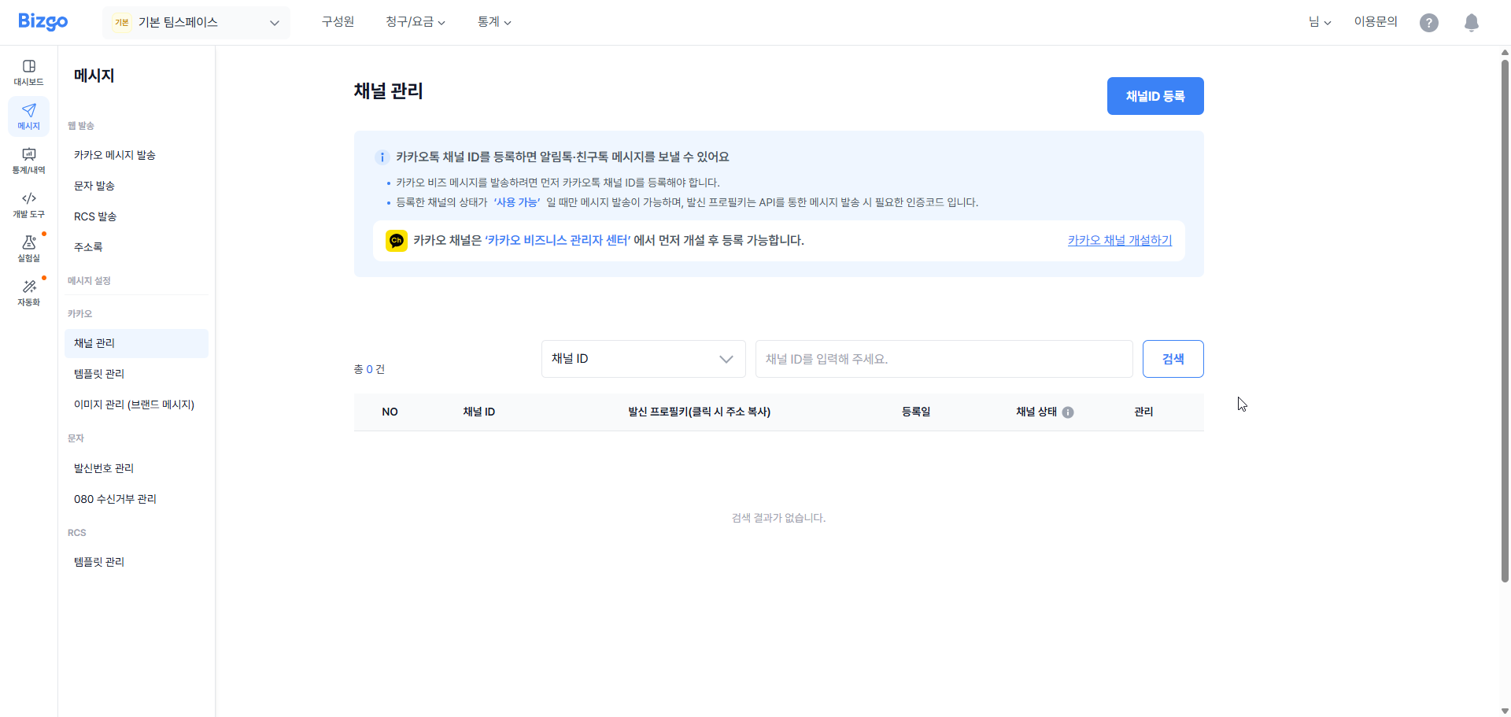The image size is (1511, 717).
Task: Open the 카카오 채널 개설하기 link
Action: [1119, 241]
